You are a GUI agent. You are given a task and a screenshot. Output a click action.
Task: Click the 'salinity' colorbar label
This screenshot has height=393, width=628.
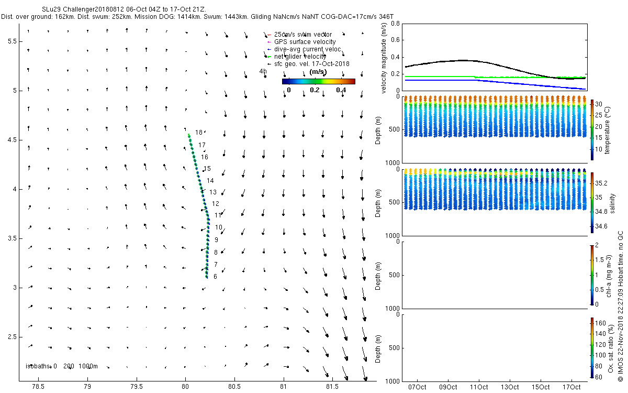pyautogui.click(x=613, y=202)
